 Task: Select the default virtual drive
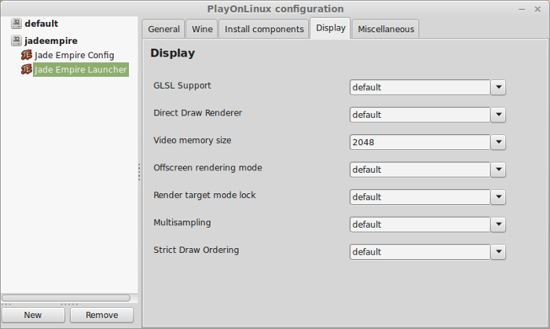coord(42,24)
